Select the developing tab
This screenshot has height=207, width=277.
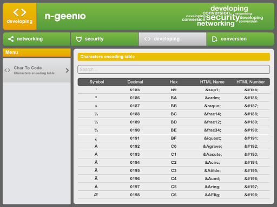point(173,39)
